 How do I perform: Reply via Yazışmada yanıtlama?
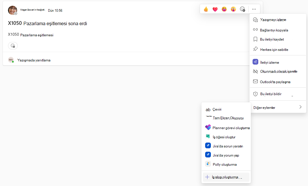(34, 60)
